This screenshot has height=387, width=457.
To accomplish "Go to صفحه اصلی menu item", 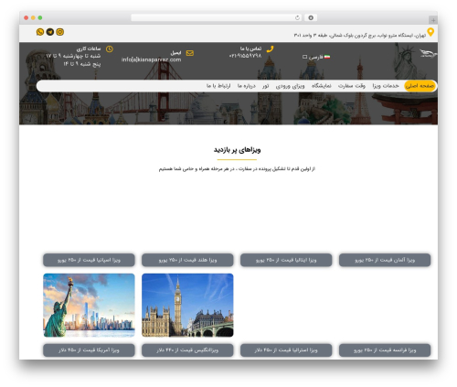I will tap(420, 86).
